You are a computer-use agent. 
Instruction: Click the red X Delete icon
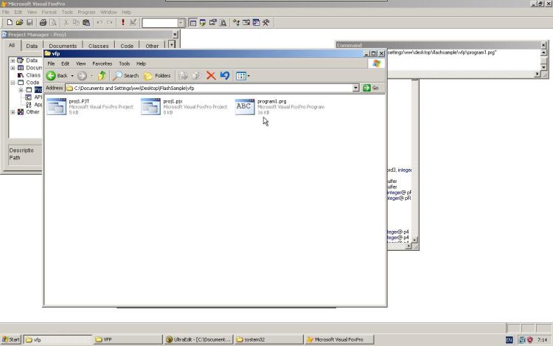pos(211,75)
